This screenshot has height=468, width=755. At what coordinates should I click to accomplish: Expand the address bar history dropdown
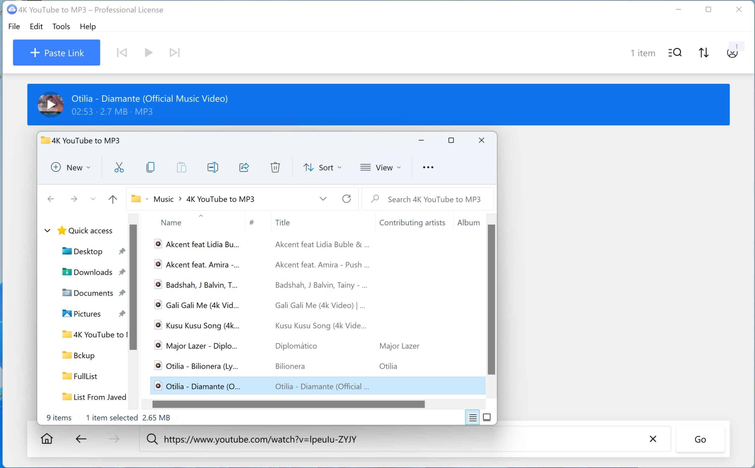[x=323, y=199]
